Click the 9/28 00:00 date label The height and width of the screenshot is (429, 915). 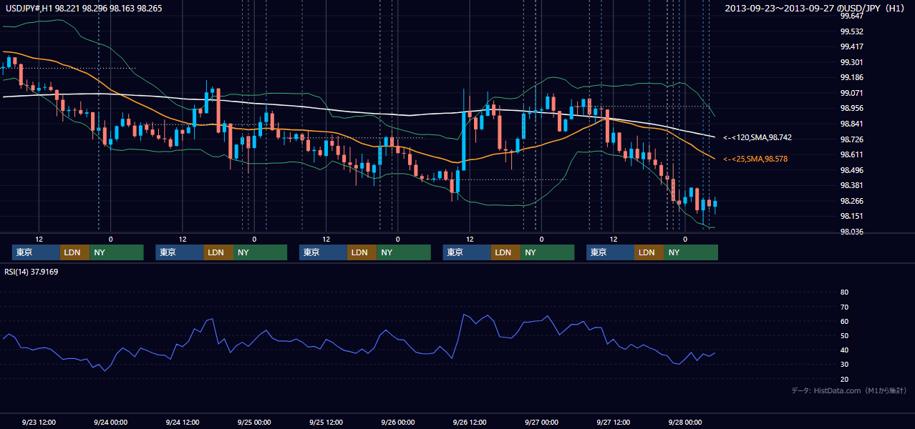[x=685, y=422]
